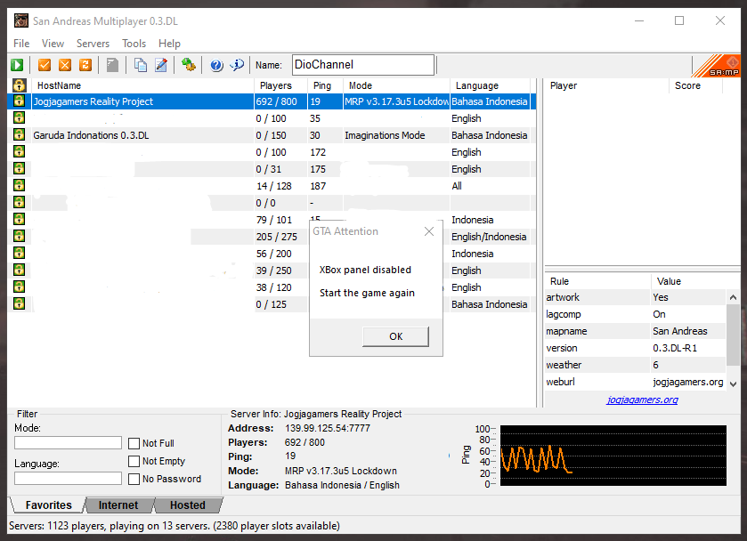The height and width of the screenshot is (541, 747).
Task: Switch to the Hosted tab
Action: click(188, 505)
